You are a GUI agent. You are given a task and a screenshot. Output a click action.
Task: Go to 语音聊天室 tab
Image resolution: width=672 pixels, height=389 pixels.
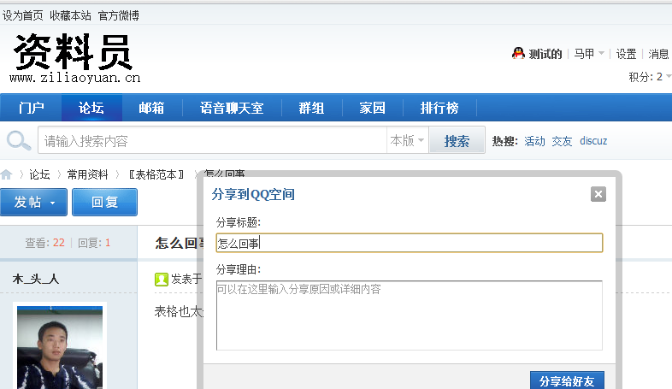(x=232, y=108)
